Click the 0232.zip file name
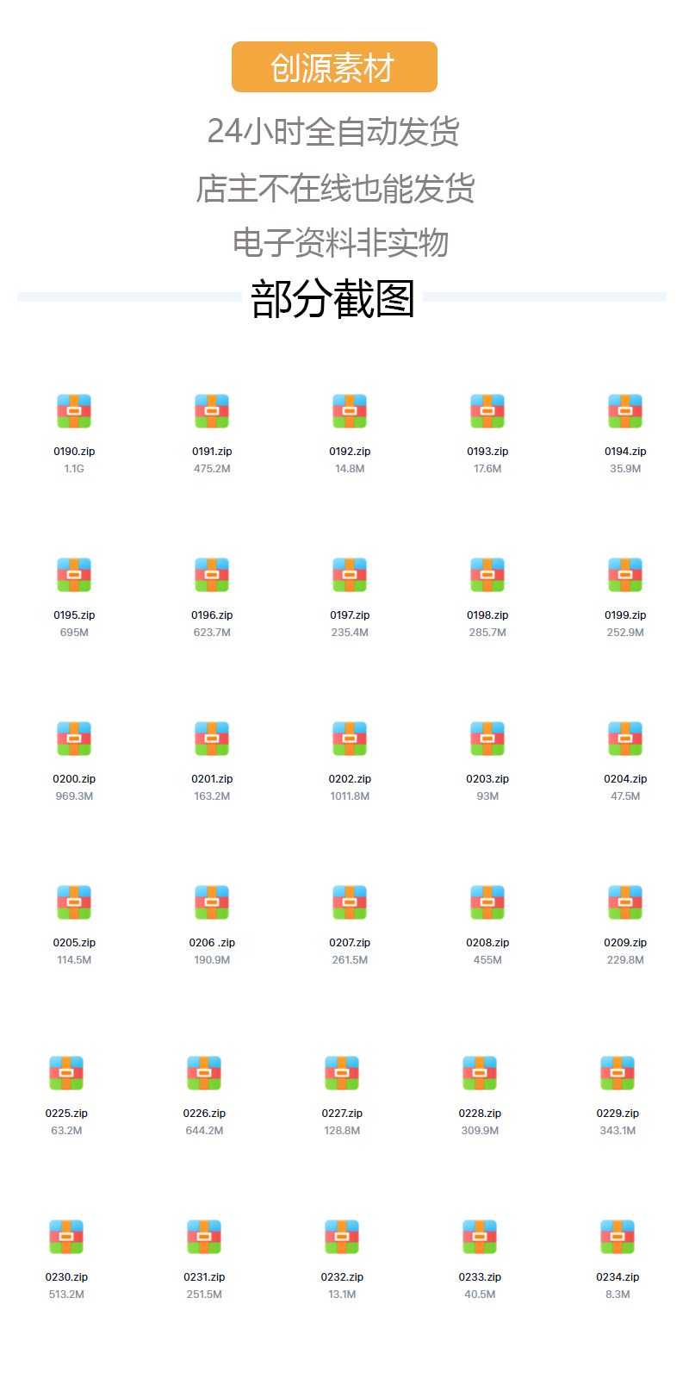Image resolution: width=689 pixels, height=1379 pixels. pos(342,1277)
